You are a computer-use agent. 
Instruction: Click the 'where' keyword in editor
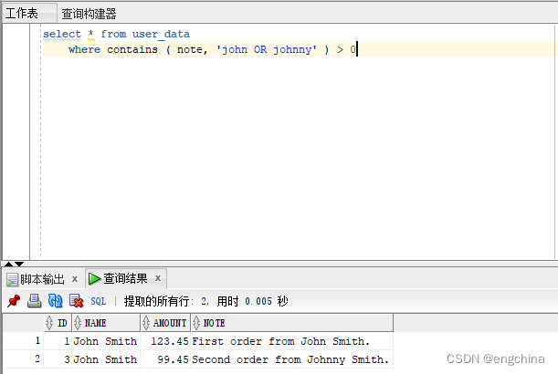coord(84,49)
